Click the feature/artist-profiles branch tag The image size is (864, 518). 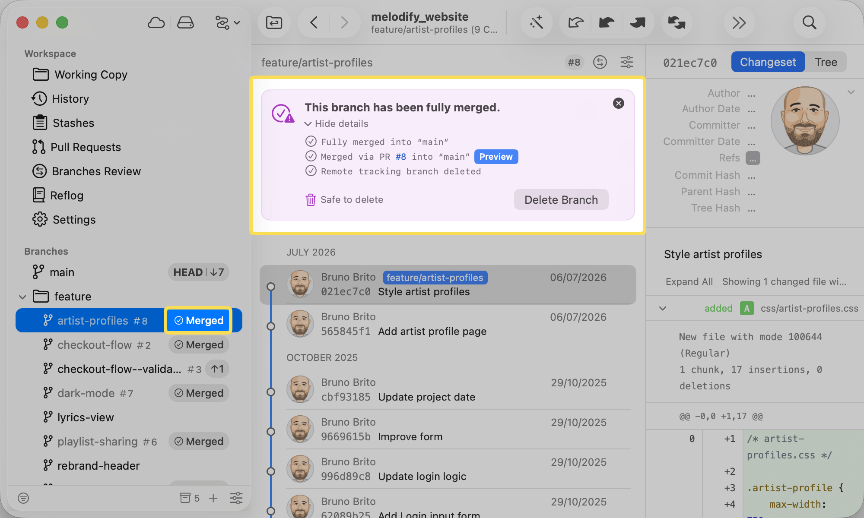[x=435, y=278]
